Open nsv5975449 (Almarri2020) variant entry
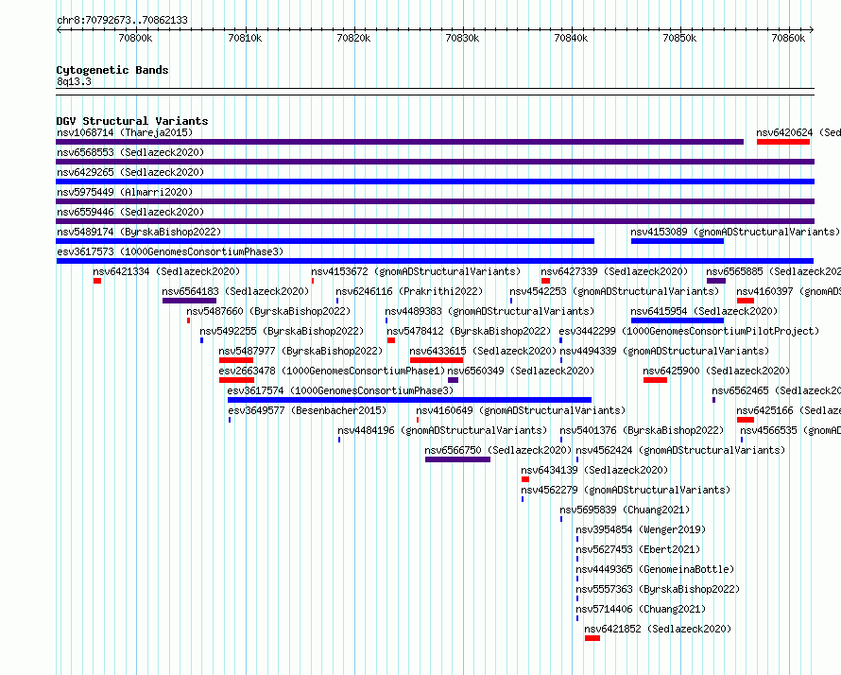Screen dimensions: 841x675 (x=125, y=192)
